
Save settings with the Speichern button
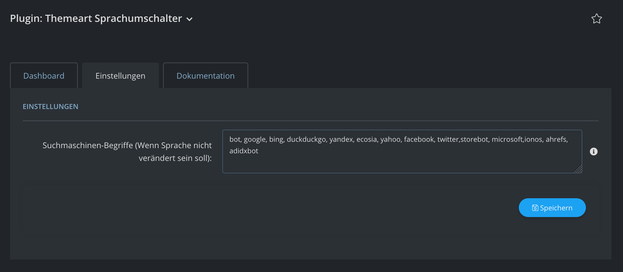pyautogui.click(x=552, y=208)
